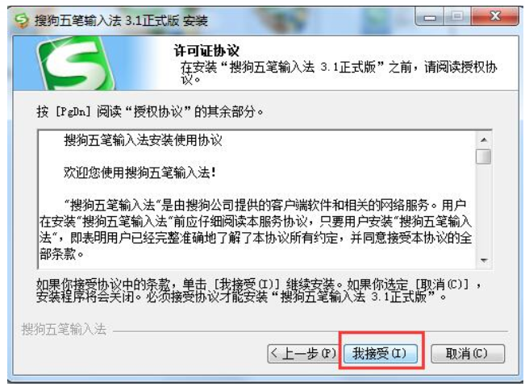Click the license scrollbar thumb

[484, 156]
